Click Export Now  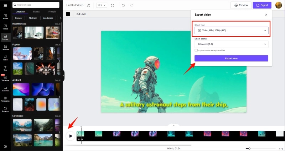point(231,58)
